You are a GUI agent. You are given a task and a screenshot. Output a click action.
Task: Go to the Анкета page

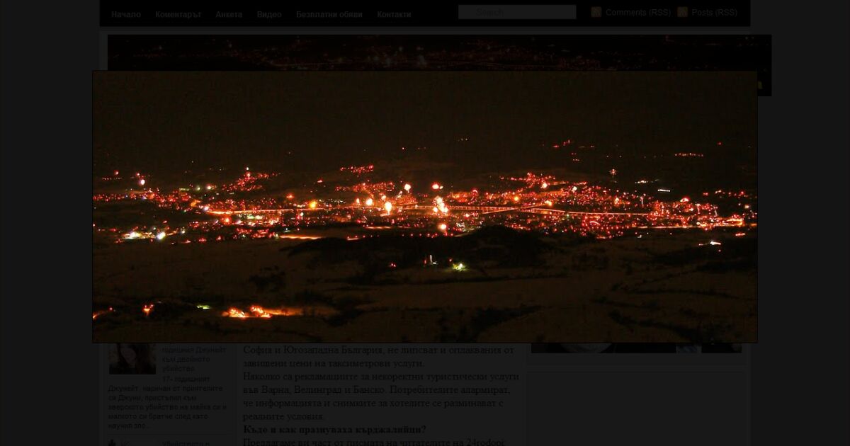pos(229,14)
